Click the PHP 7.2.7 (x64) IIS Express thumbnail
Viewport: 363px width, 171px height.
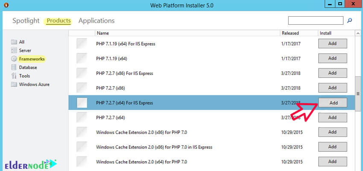82,103
